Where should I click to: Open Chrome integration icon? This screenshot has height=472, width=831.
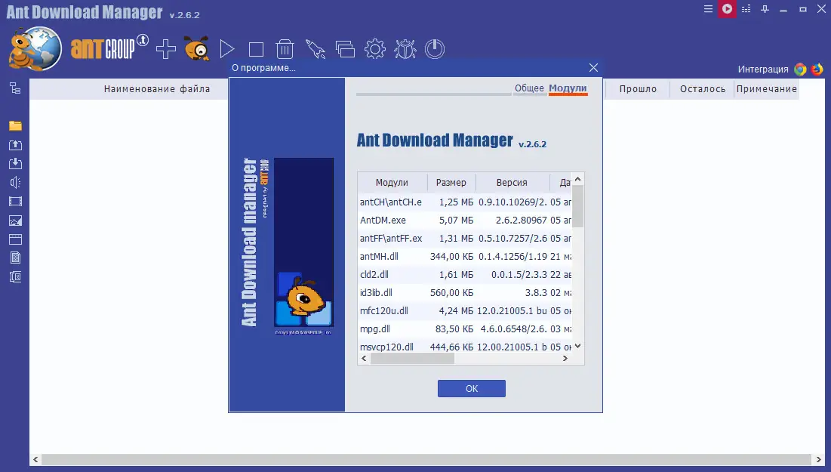pos(800,69)
